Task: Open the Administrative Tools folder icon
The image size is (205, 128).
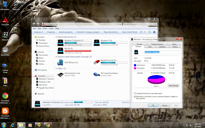Action: [x=61, y=74]
